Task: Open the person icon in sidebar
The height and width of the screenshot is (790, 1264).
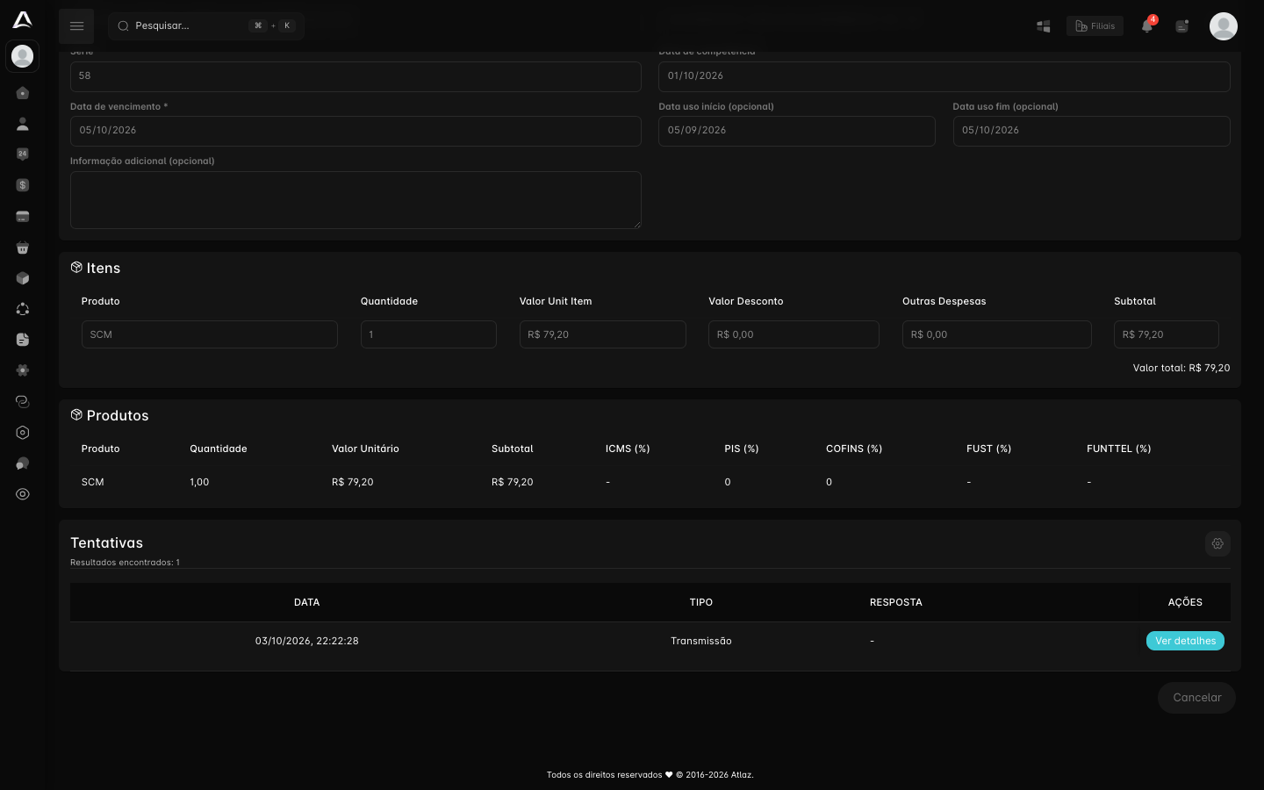Action: (x=23, y=124)
